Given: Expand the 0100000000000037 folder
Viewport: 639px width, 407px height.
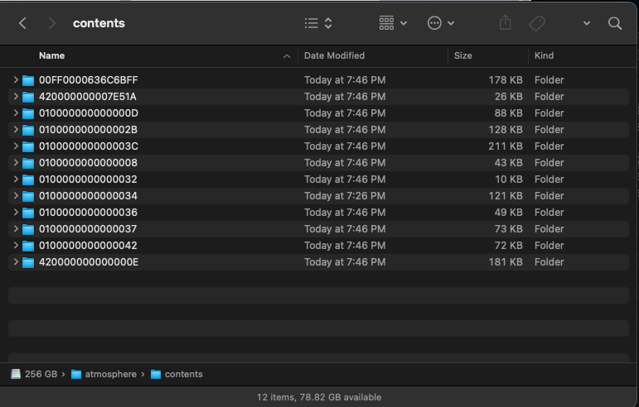Looking at the screenshot, I should pos(16,229).
